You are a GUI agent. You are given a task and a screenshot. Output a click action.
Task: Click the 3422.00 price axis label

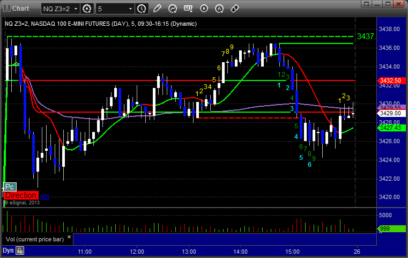pos(389,179)
